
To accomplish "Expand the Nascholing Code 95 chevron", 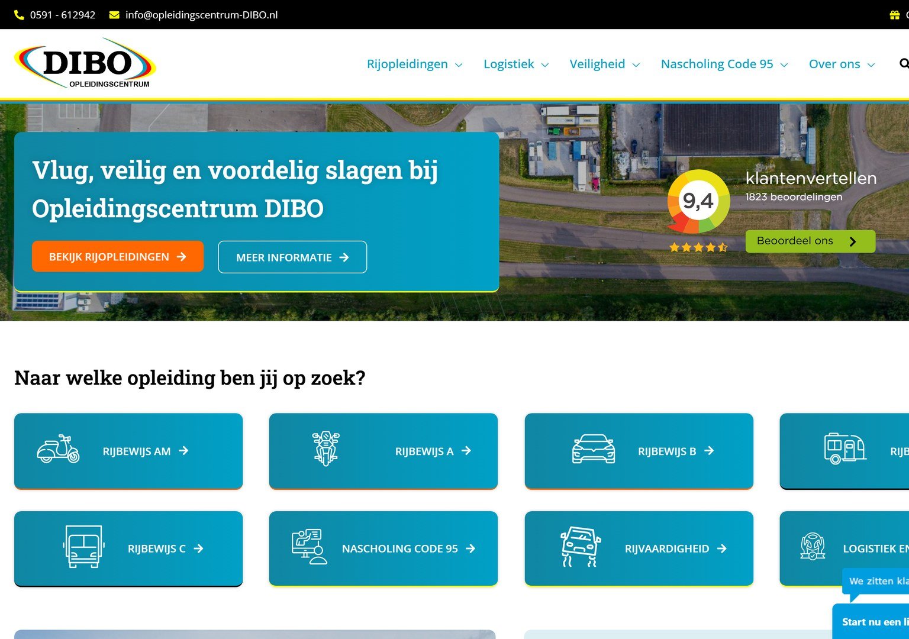I will 784,65.
